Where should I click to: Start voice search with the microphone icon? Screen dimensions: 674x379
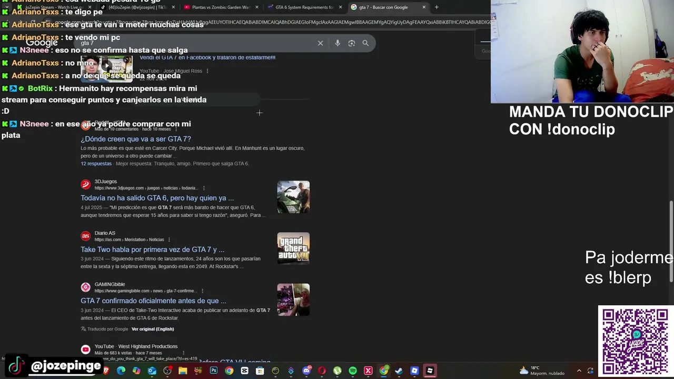(x=338, y=43)
